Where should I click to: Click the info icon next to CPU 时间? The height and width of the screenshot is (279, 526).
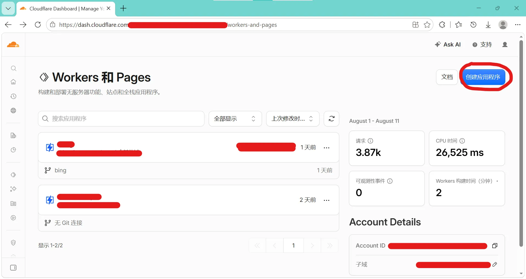462,141
